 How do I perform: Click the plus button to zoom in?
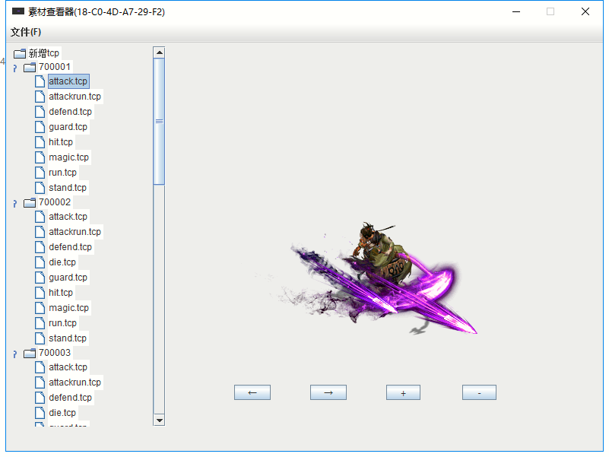403,392
